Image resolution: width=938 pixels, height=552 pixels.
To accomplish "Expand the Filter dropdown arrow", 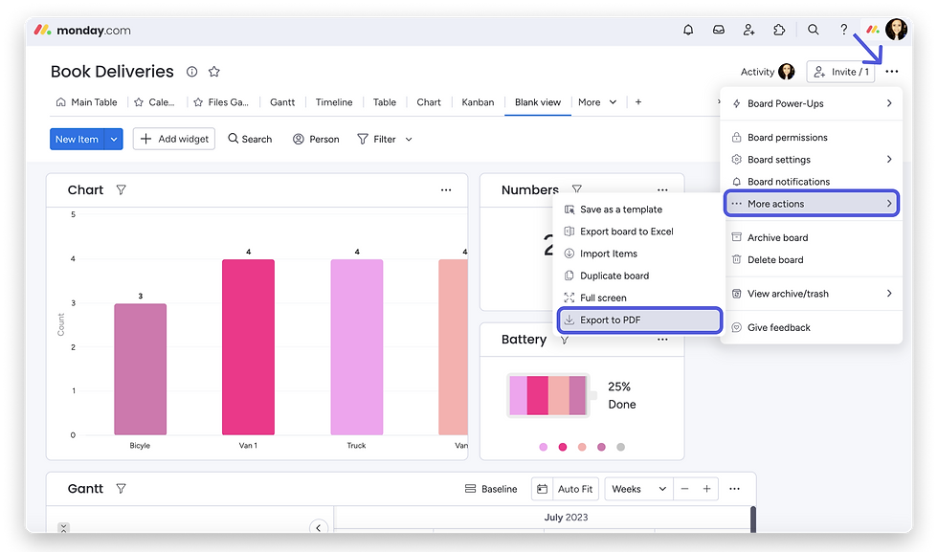I will click(x=409, y=140).
